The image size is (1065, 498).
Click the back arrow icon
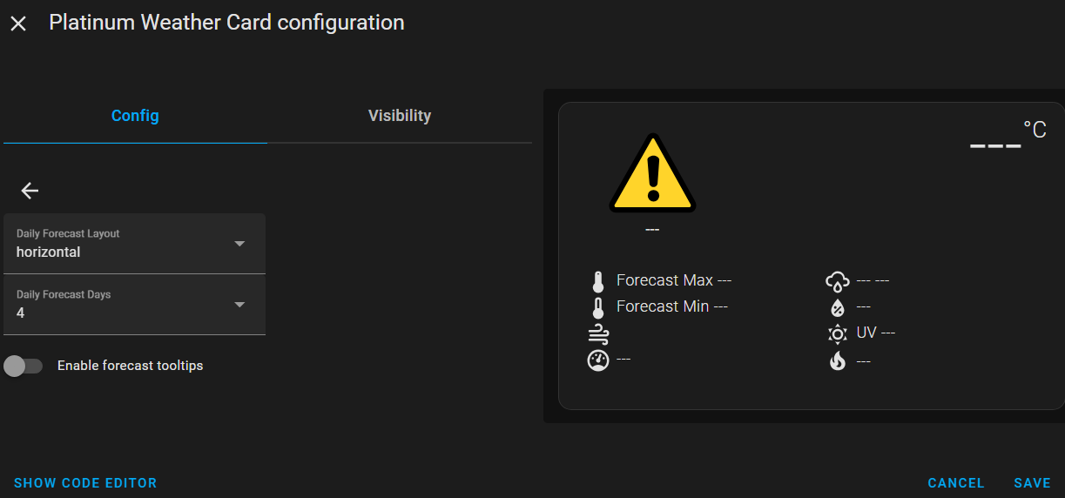pyautogui.click(x=30, y=191)
